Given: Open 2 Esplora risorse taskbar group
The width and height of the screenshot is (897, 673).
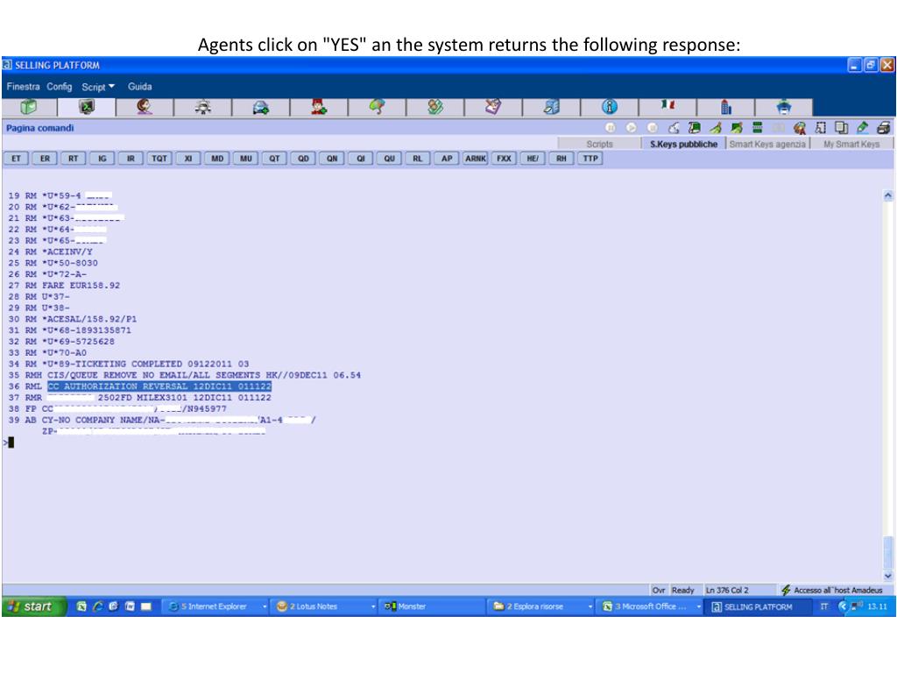Looking at the screenshot, I should point(542,606).
